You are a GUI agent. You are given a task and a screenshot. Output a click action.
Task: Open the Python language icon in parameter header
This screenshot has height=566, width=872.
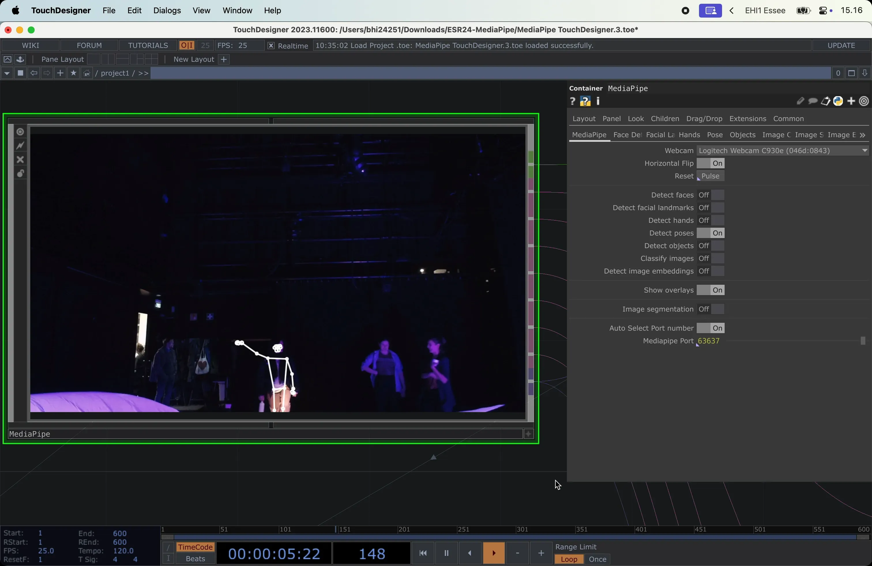(838, 101)
